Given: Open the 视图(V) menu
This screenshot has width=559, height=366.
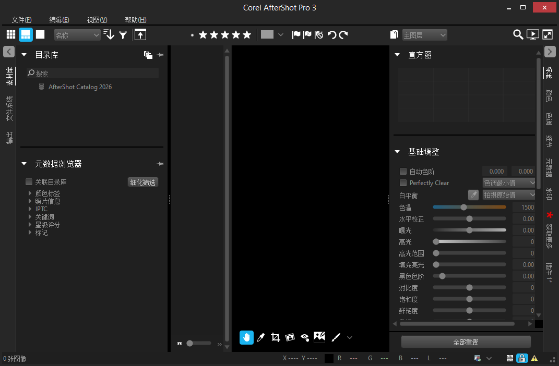Looking at the screenshot, I should pyautogui.click(x=97, y=20).
